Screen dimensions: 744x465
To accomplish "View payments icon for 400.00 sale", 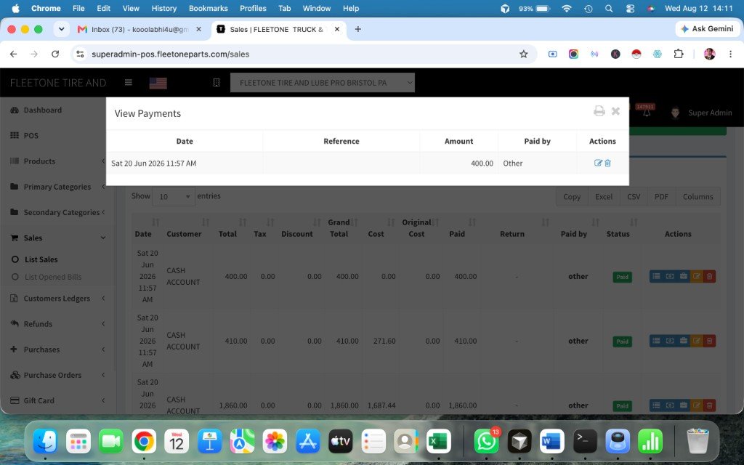I will (x=669, y=276).
